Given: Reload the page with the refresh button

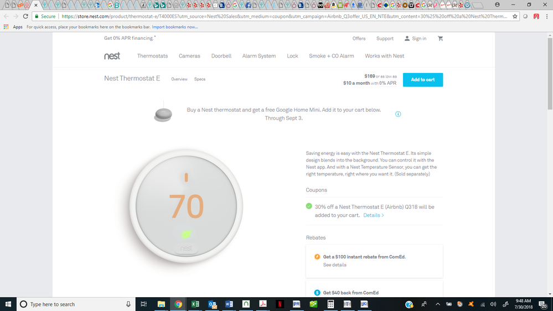Looking at the screenshot, I should pos(25,17).
